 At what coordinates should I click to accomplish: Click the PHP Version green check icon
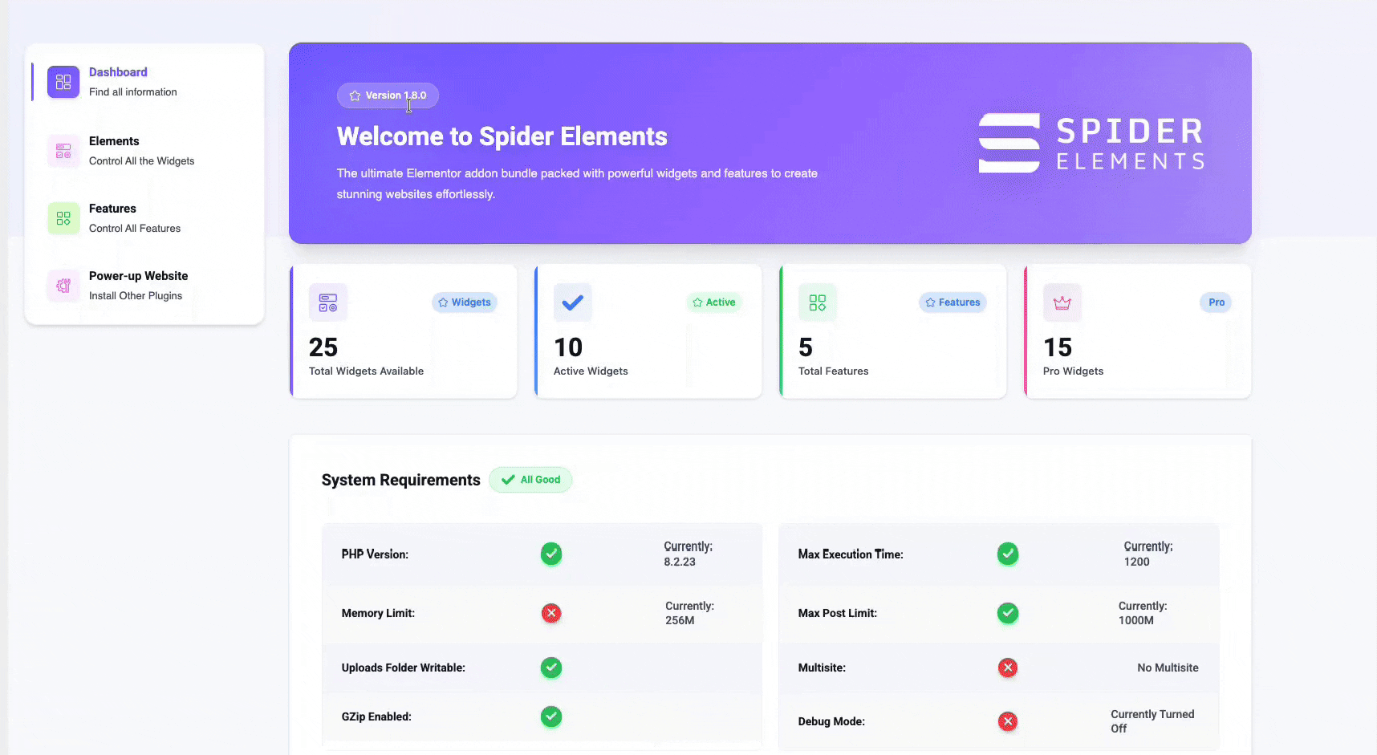coord(551,554)
